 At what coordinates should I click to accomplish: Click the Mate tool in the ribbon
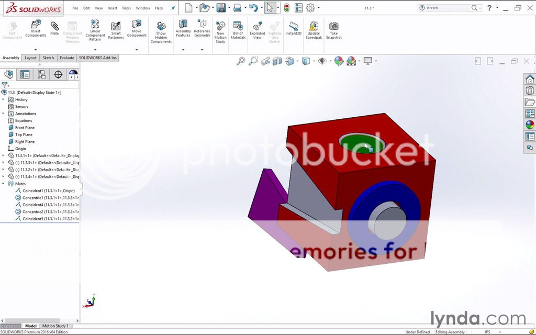tap(54, 28)
